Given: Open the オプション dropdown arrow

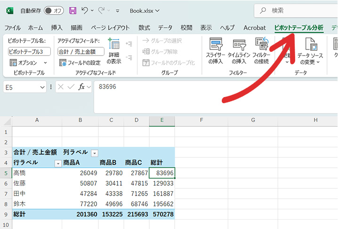Looking at the screenshot, I should pyautogui.click(x=45, y=63).
